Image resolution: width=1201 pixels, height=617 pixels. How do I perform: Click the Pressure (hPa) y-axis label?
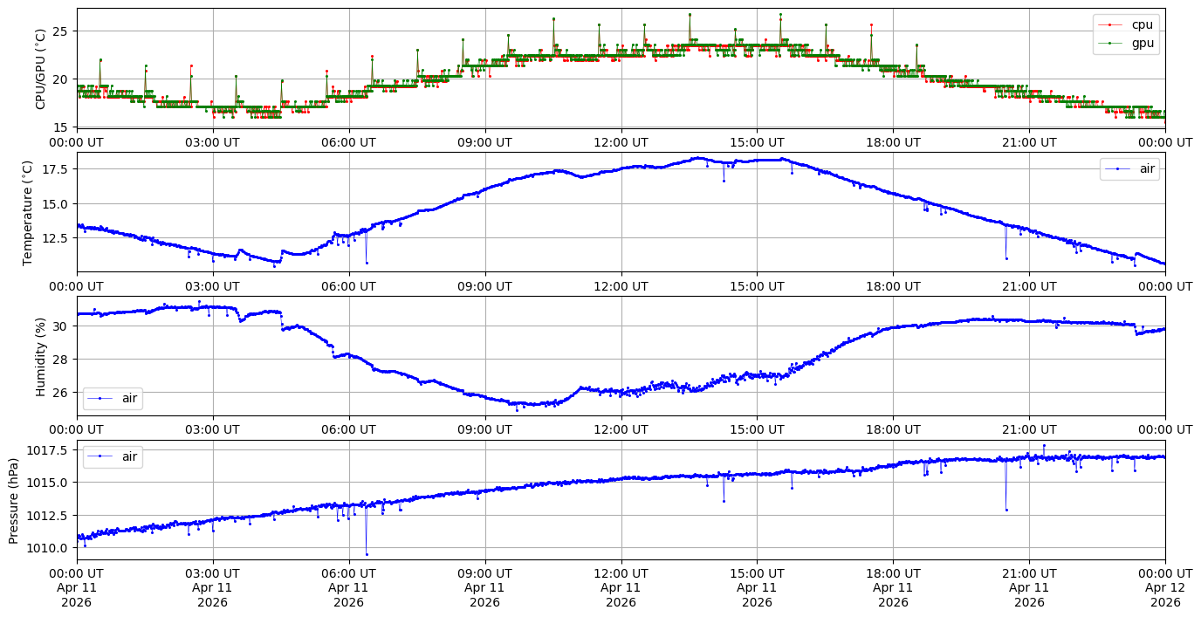point(13,500)
